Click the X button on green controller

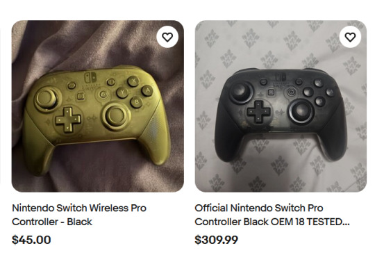point(133,81)
